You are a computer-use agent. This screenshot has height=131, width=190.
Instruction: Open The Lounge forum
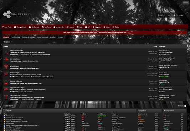click(14, 73)
